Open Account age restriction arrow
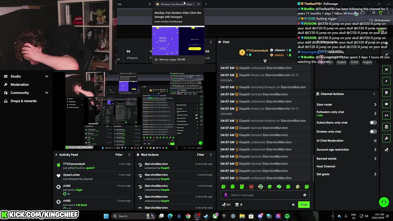393x221 pixels. click(x=375, y=150)
